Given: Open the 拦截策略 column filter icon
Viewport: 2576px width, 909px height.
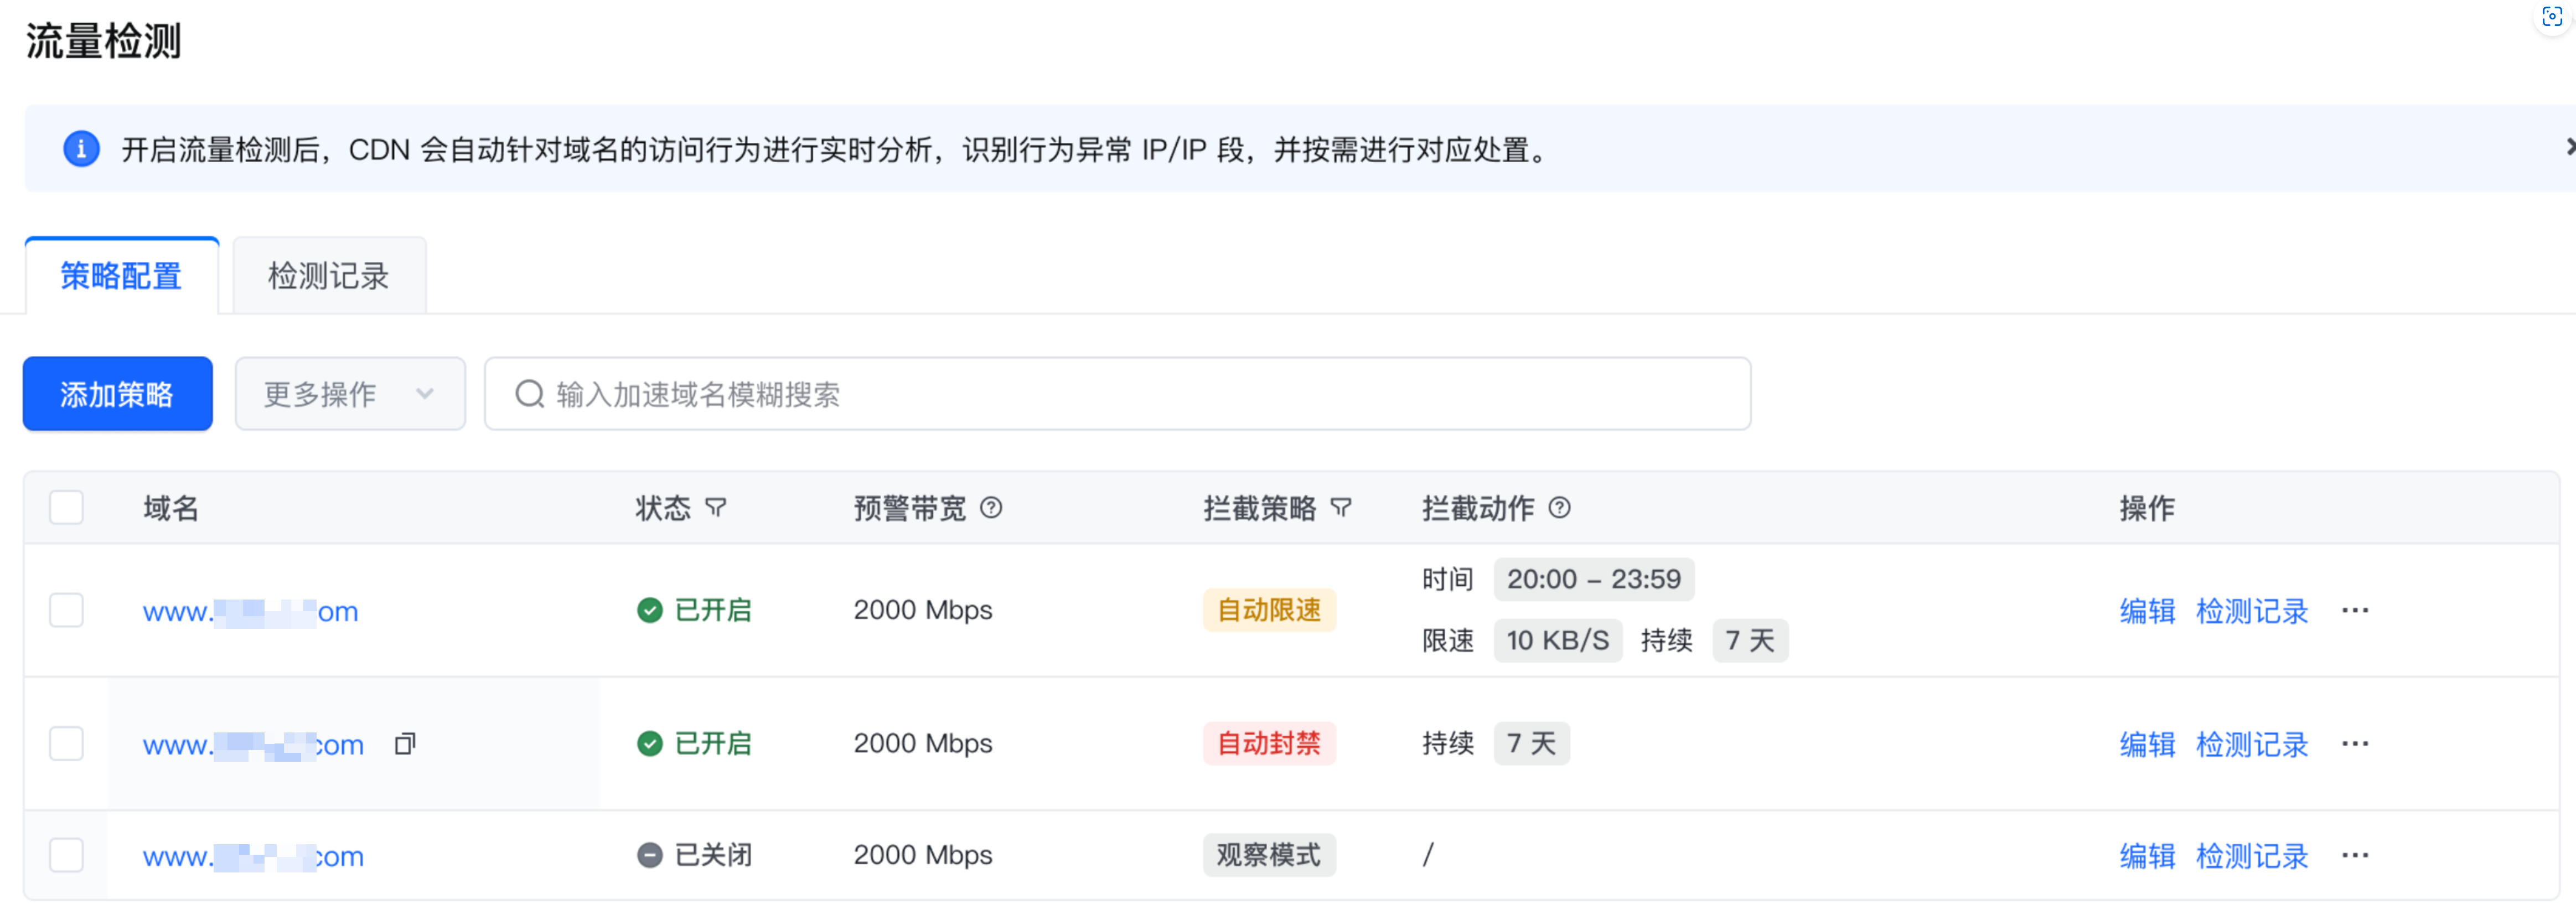Looking at the screenshot, I should 1341,508.
